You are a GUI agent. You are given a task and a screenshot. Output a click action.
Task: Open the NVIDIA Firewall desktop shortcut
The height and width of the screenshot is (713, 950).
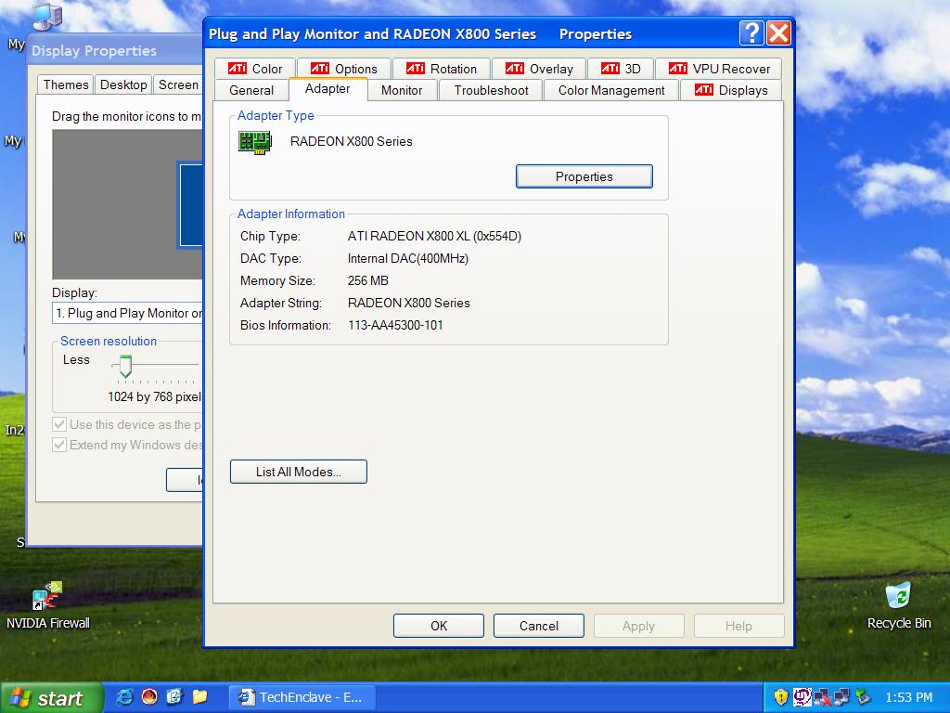(x=48, y=605)
